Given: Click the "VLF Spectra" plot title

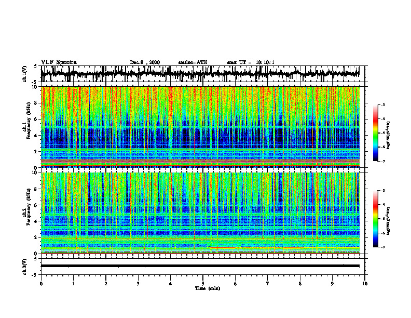Looking at the screenshot, I should coord(59,62).
